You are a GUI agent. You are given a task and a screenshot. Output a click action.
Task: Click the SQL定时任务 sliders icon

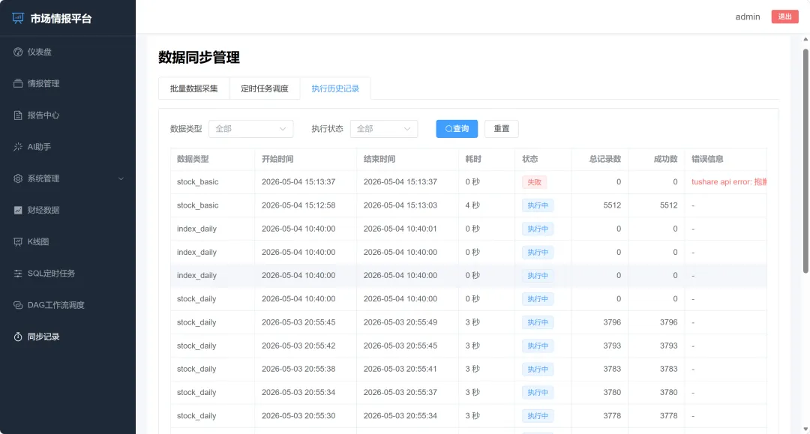click(x=18, y=274)
